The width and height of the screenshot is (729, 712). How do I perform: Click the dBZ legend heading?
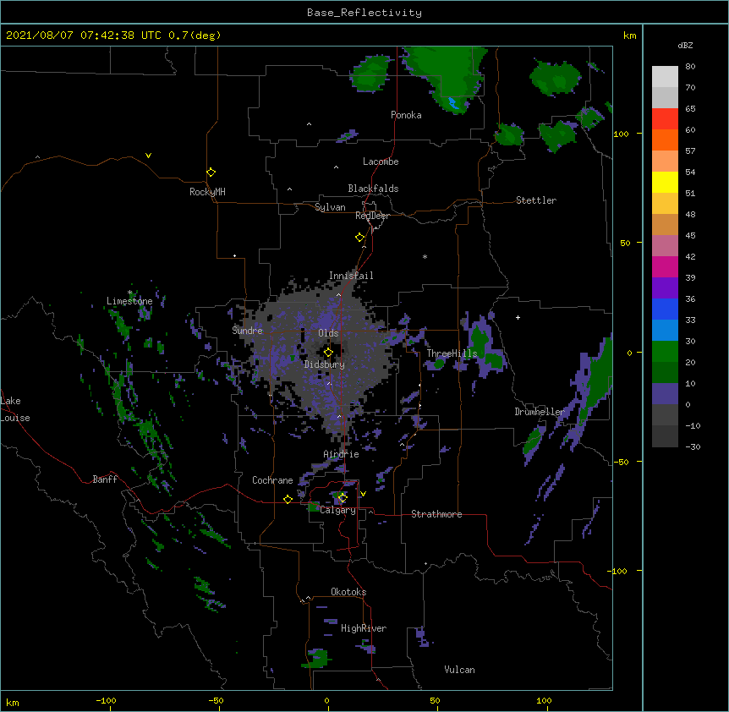(x=685, y=45)
